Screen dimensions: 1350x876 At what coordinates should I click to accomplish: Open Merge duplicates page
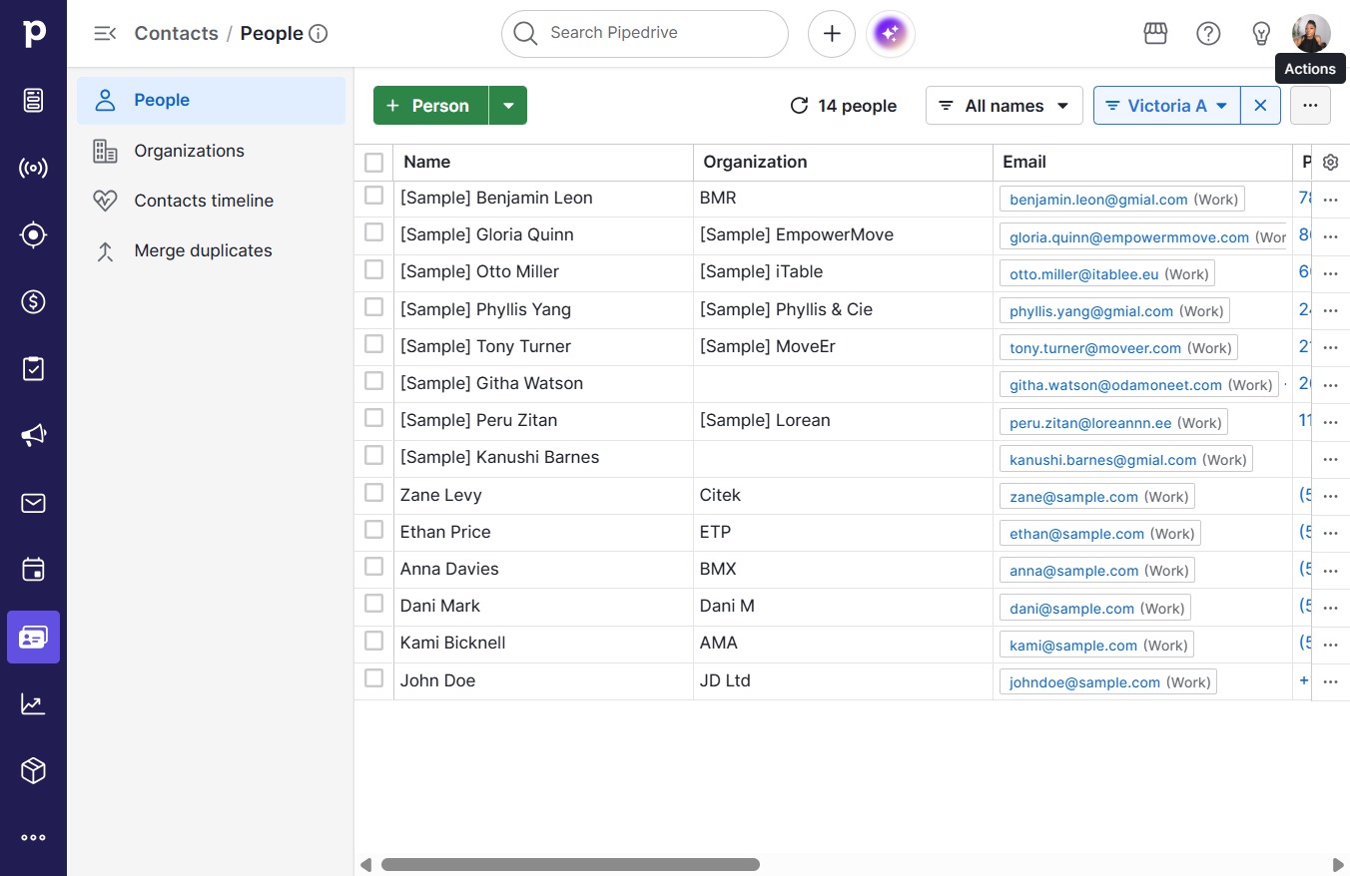211,250
